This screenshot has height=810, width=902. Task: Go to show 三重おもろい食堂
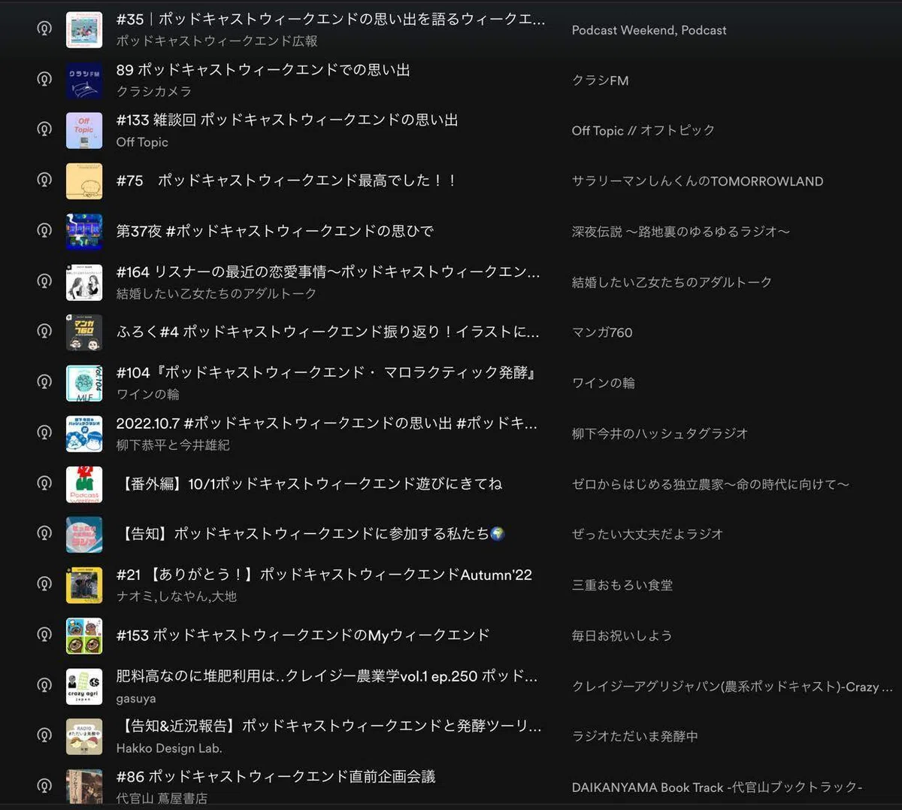622,585
